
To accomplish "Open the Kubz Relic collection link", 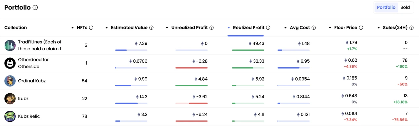I will (29, 116).
